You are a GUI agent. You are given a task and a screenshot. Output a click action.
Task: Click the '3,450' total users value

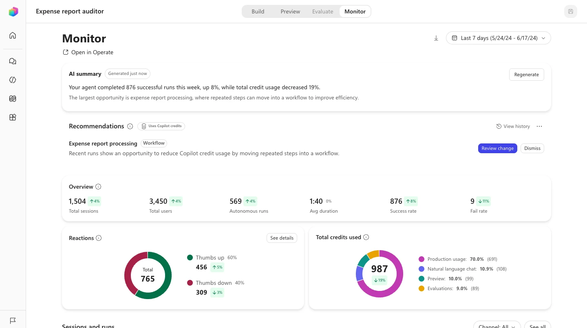tap(158, 201)
